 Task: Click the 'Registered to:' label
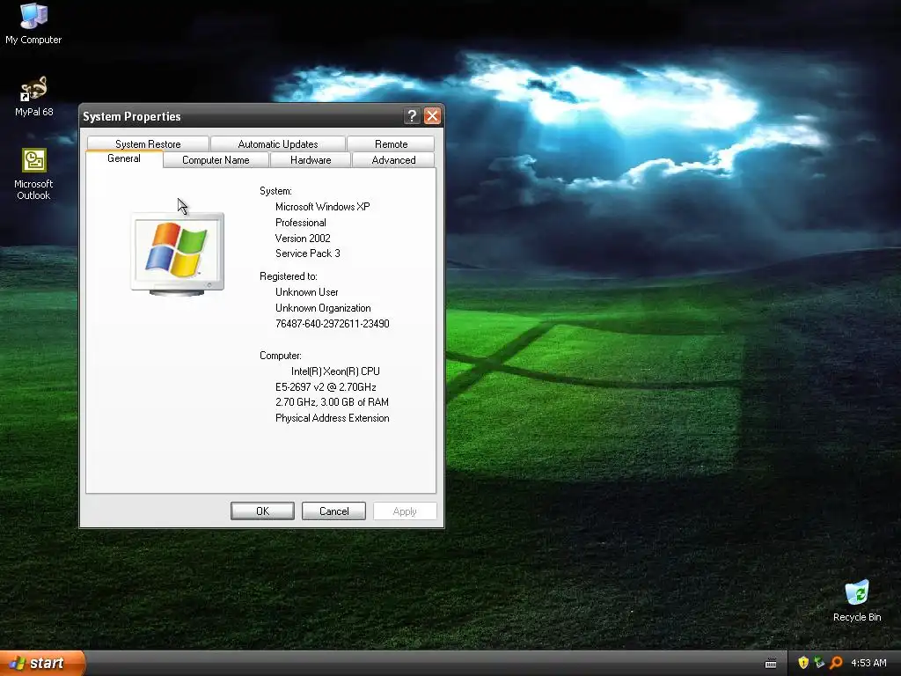(x=289, y=276)
